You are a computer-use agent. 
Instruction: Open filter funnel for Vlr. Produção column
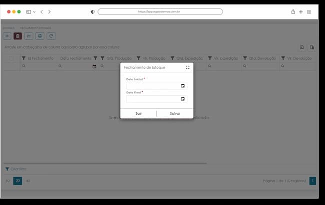138,58
